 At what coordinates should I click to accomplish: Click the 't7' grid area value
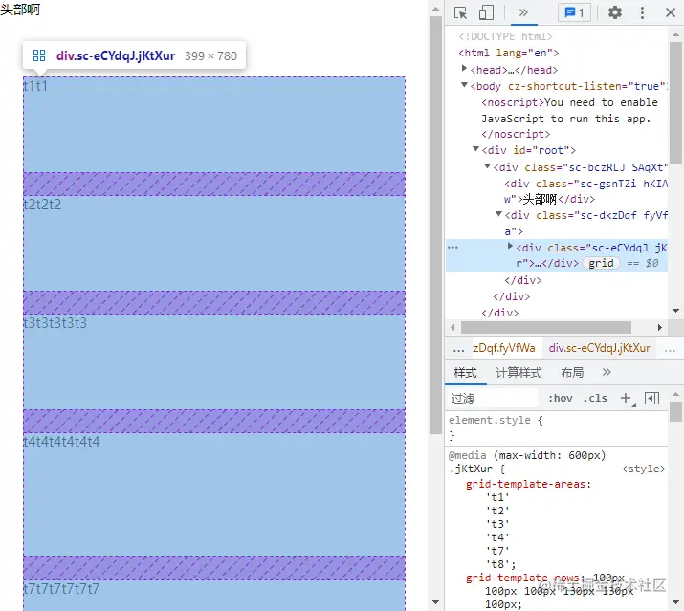pos(497,551)
